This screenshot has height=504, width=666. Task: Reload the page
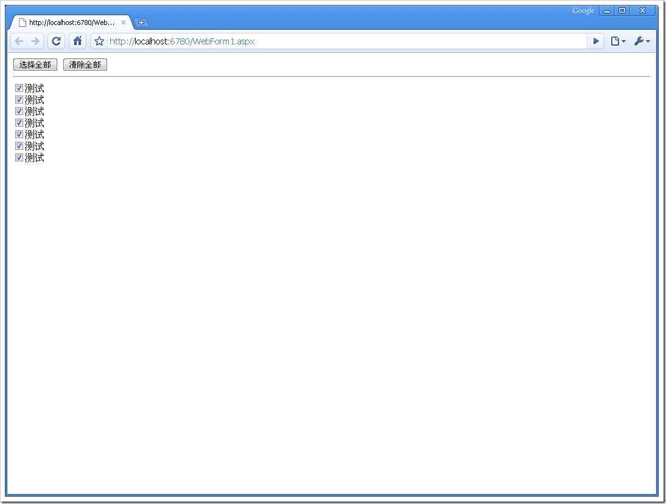tap(56, 41)
